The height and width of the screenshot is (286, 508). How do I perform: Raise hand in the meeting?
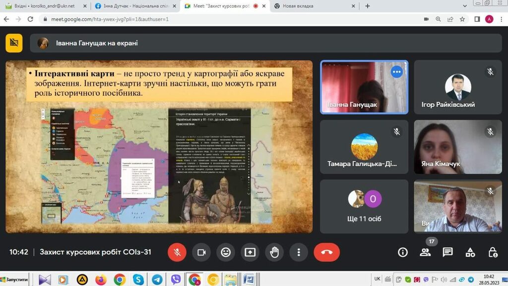tap(274, 252)
